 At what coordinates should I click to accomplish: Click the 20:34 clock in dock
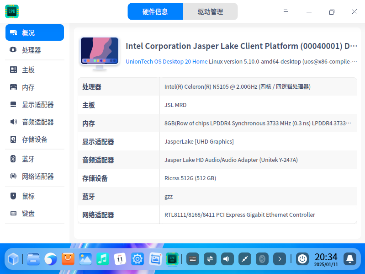(326, 259)
